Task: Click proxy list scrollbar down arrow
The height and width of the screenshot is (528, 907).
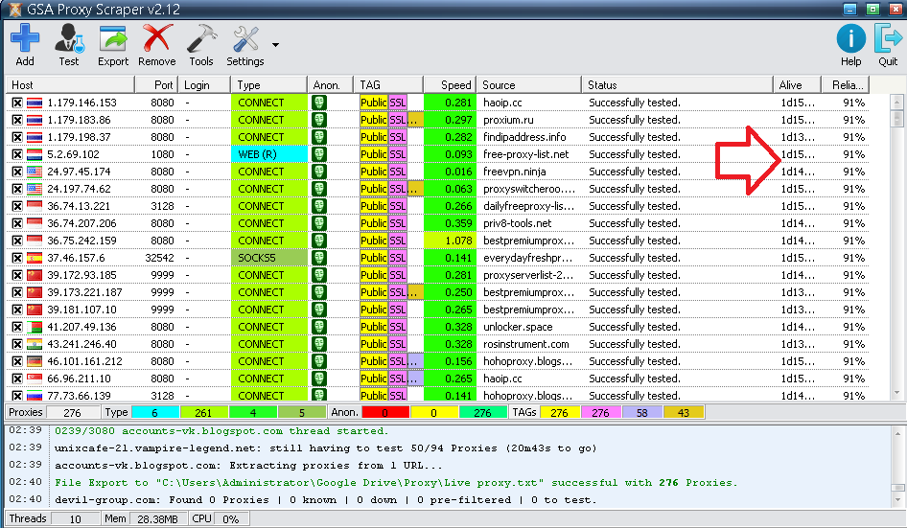Action: 897,393
